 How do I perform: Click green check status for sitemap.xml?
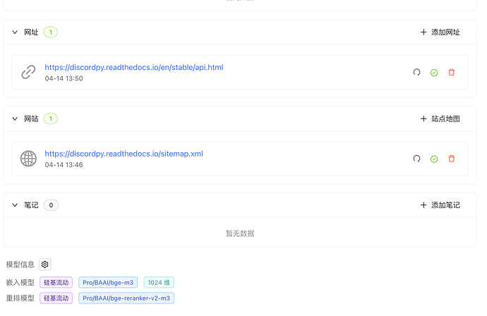(434, 159)
